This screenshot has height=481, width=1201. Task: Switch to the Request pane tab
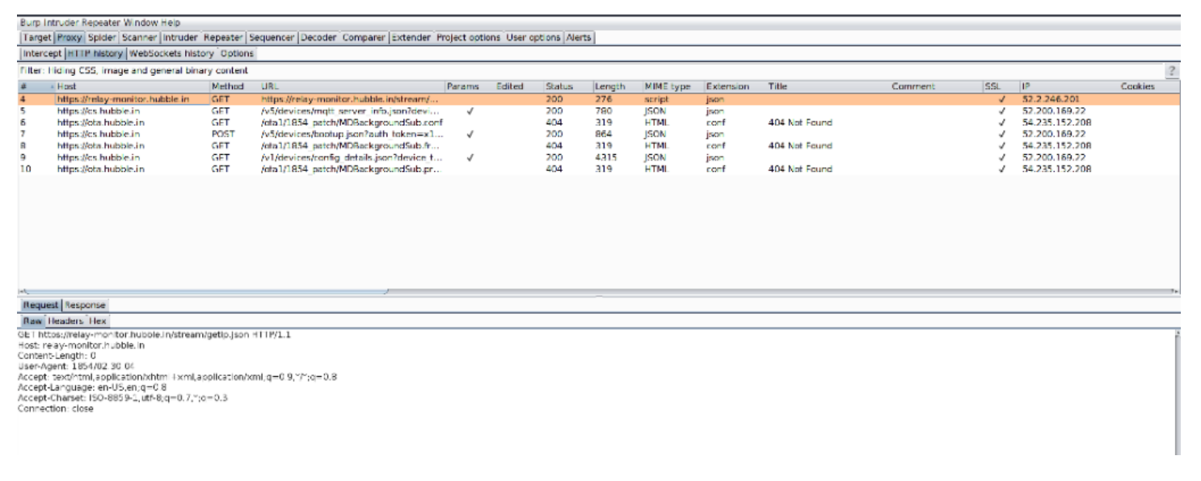tap(40, 305)
